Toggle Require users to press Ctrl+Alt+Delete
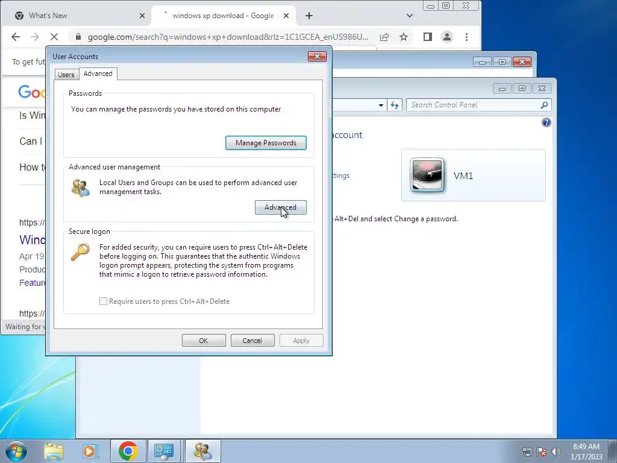This screenshot has width=617, height=463. point(103,301)
